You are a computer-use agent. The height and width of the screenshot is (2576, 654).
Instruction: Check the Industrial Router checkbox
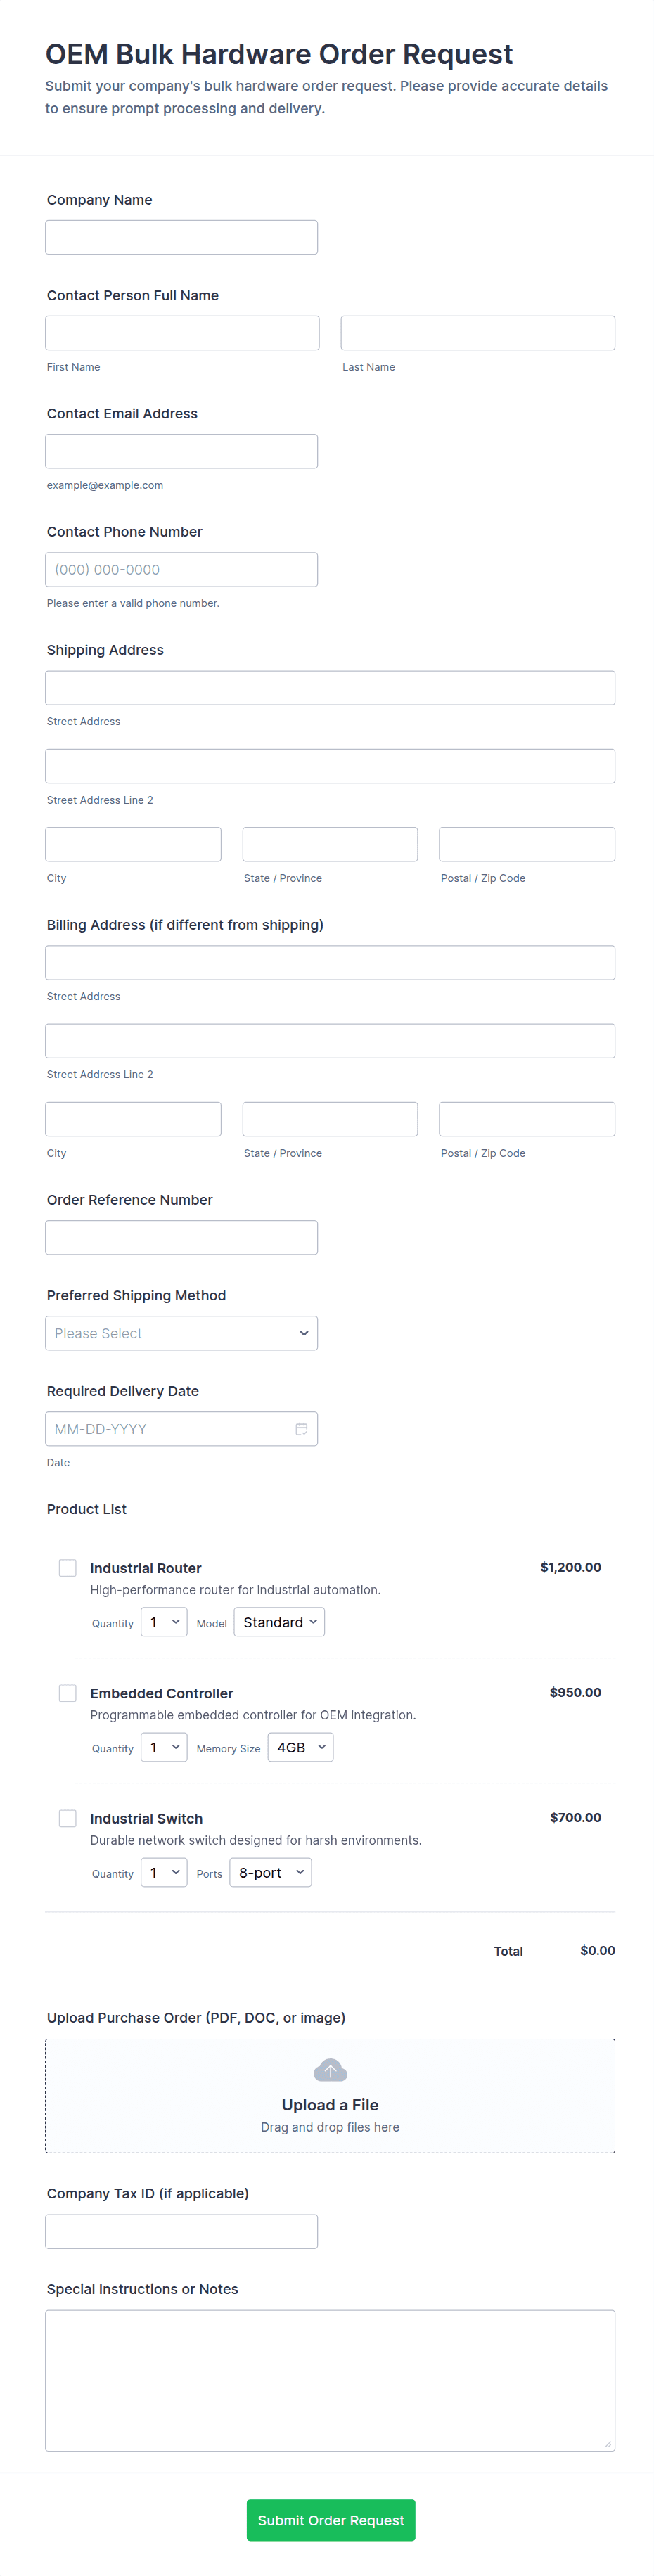[68, 1568]
